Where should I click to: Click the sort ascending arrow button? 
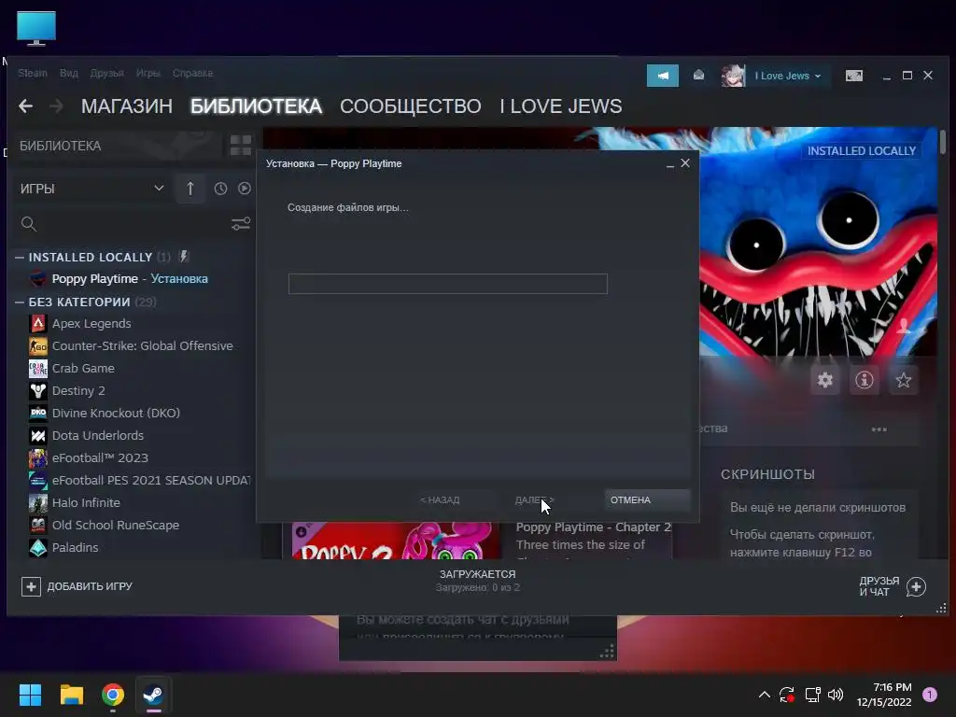190,189
